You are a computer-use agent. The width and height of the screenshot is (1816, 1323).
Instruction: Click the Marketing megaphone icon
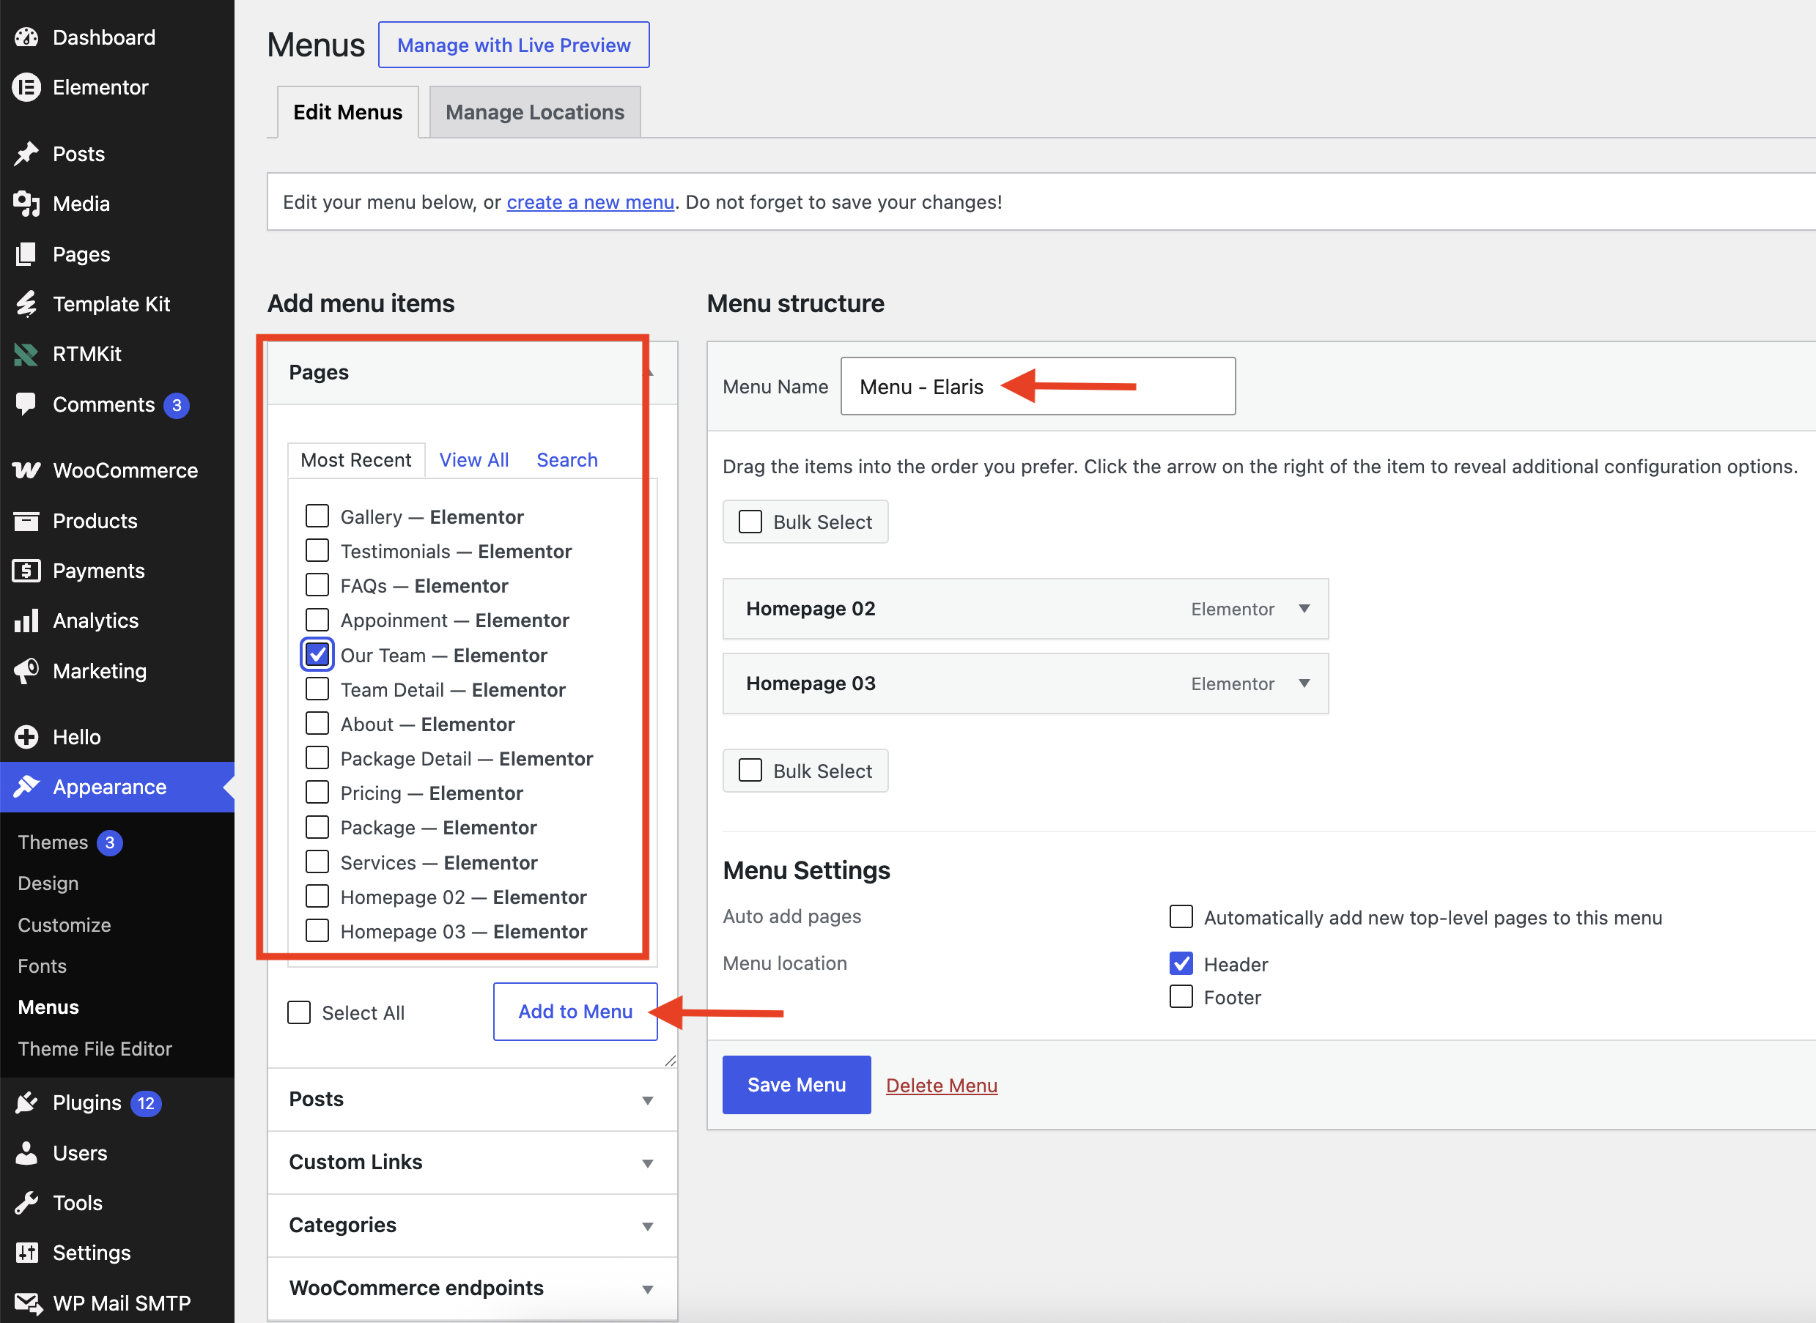tap(26, 671)
